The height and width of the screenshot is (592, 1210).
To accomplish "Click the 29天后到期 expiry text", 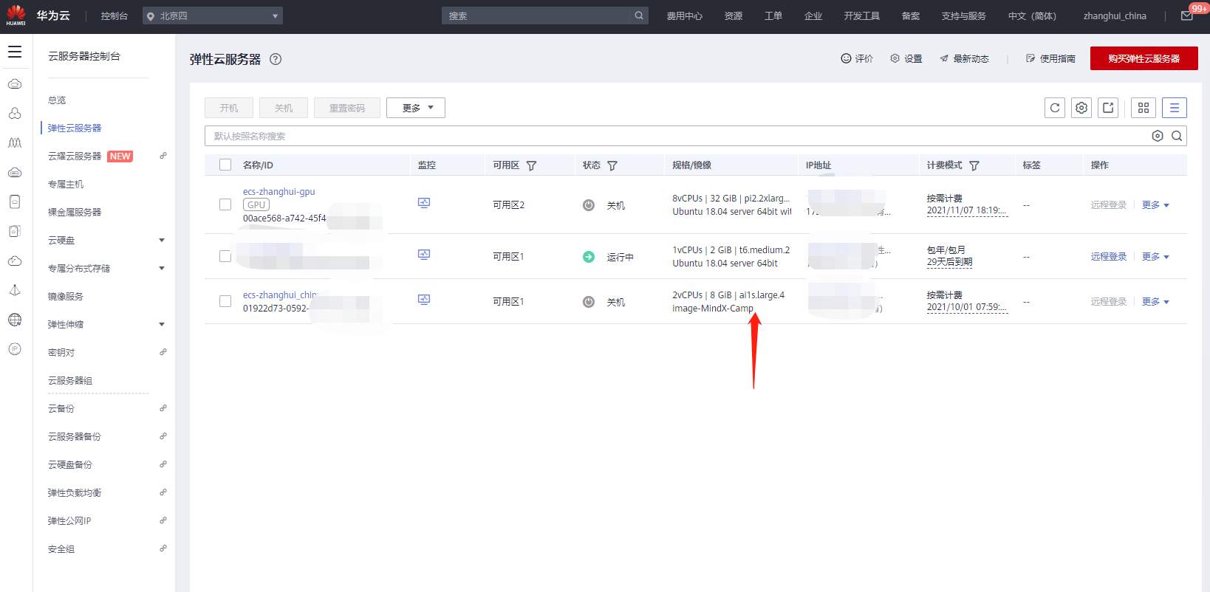I will 950,262.
